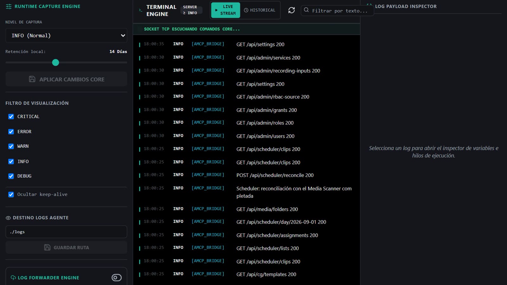Click the Log Forwarder Engine cloud icon
Screen dimensions: 507x285
(x=13, y=278)
